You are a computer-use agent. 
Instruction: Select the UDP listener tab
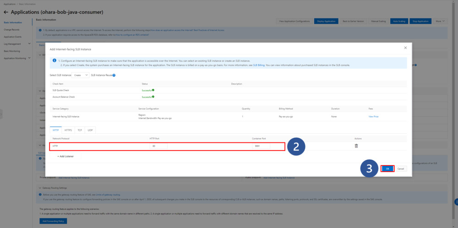pyautogui.click(x=90, y=130)
